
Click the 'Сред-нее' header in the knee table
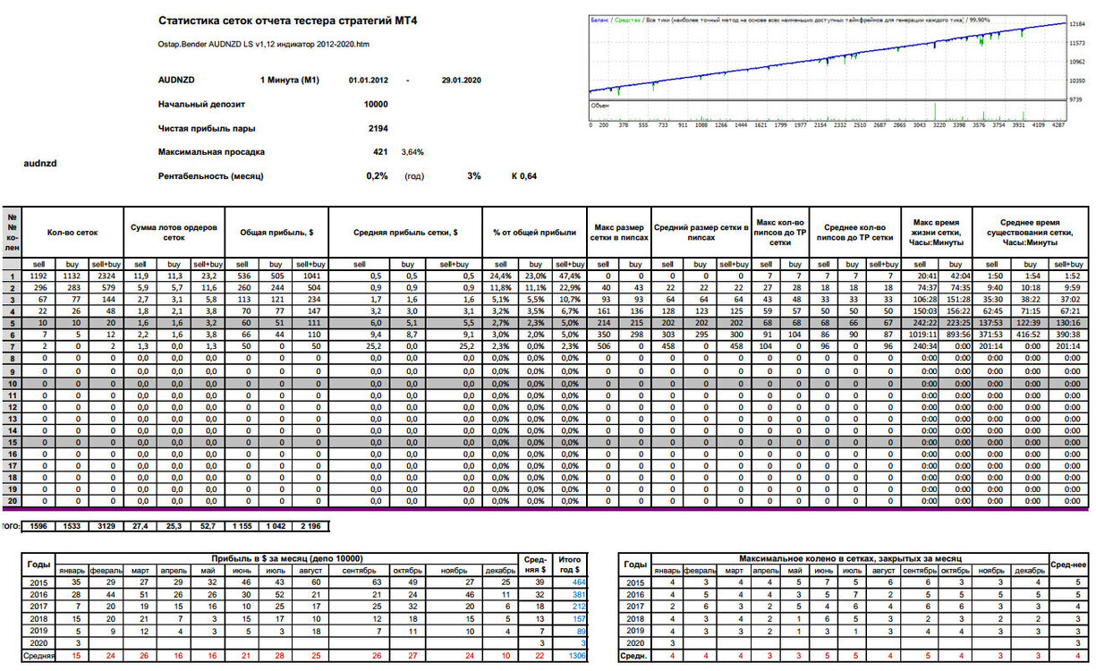coord(1069,564)
